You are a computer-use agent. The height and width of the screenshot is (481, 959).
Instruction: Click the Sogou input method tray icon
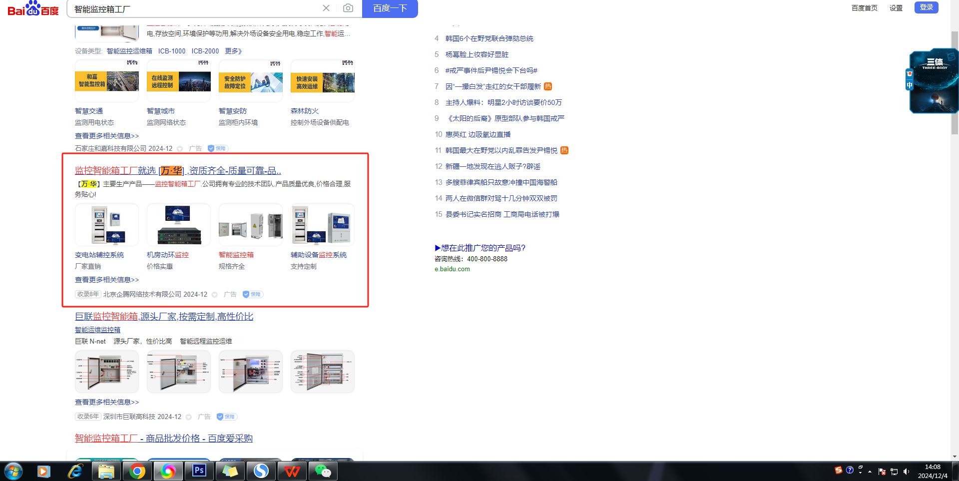pyautogui.click(x=839, y=470)
